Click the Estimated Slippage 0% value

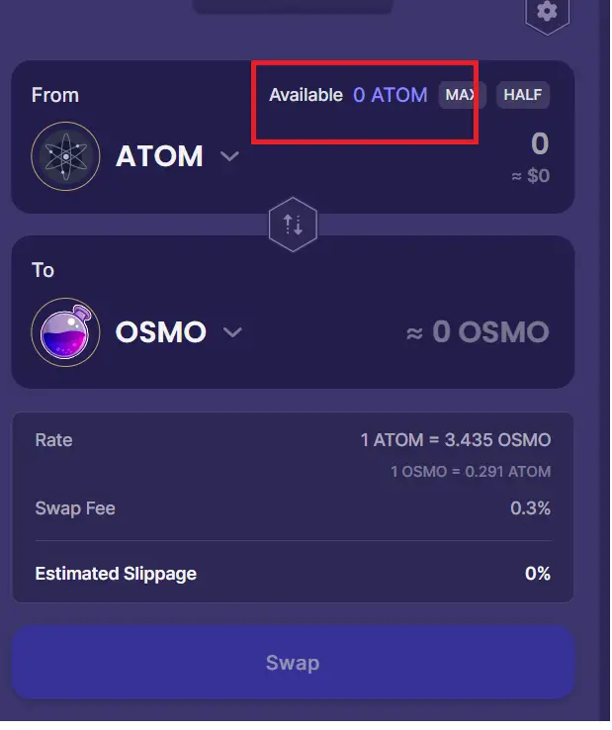click(538, 574)
